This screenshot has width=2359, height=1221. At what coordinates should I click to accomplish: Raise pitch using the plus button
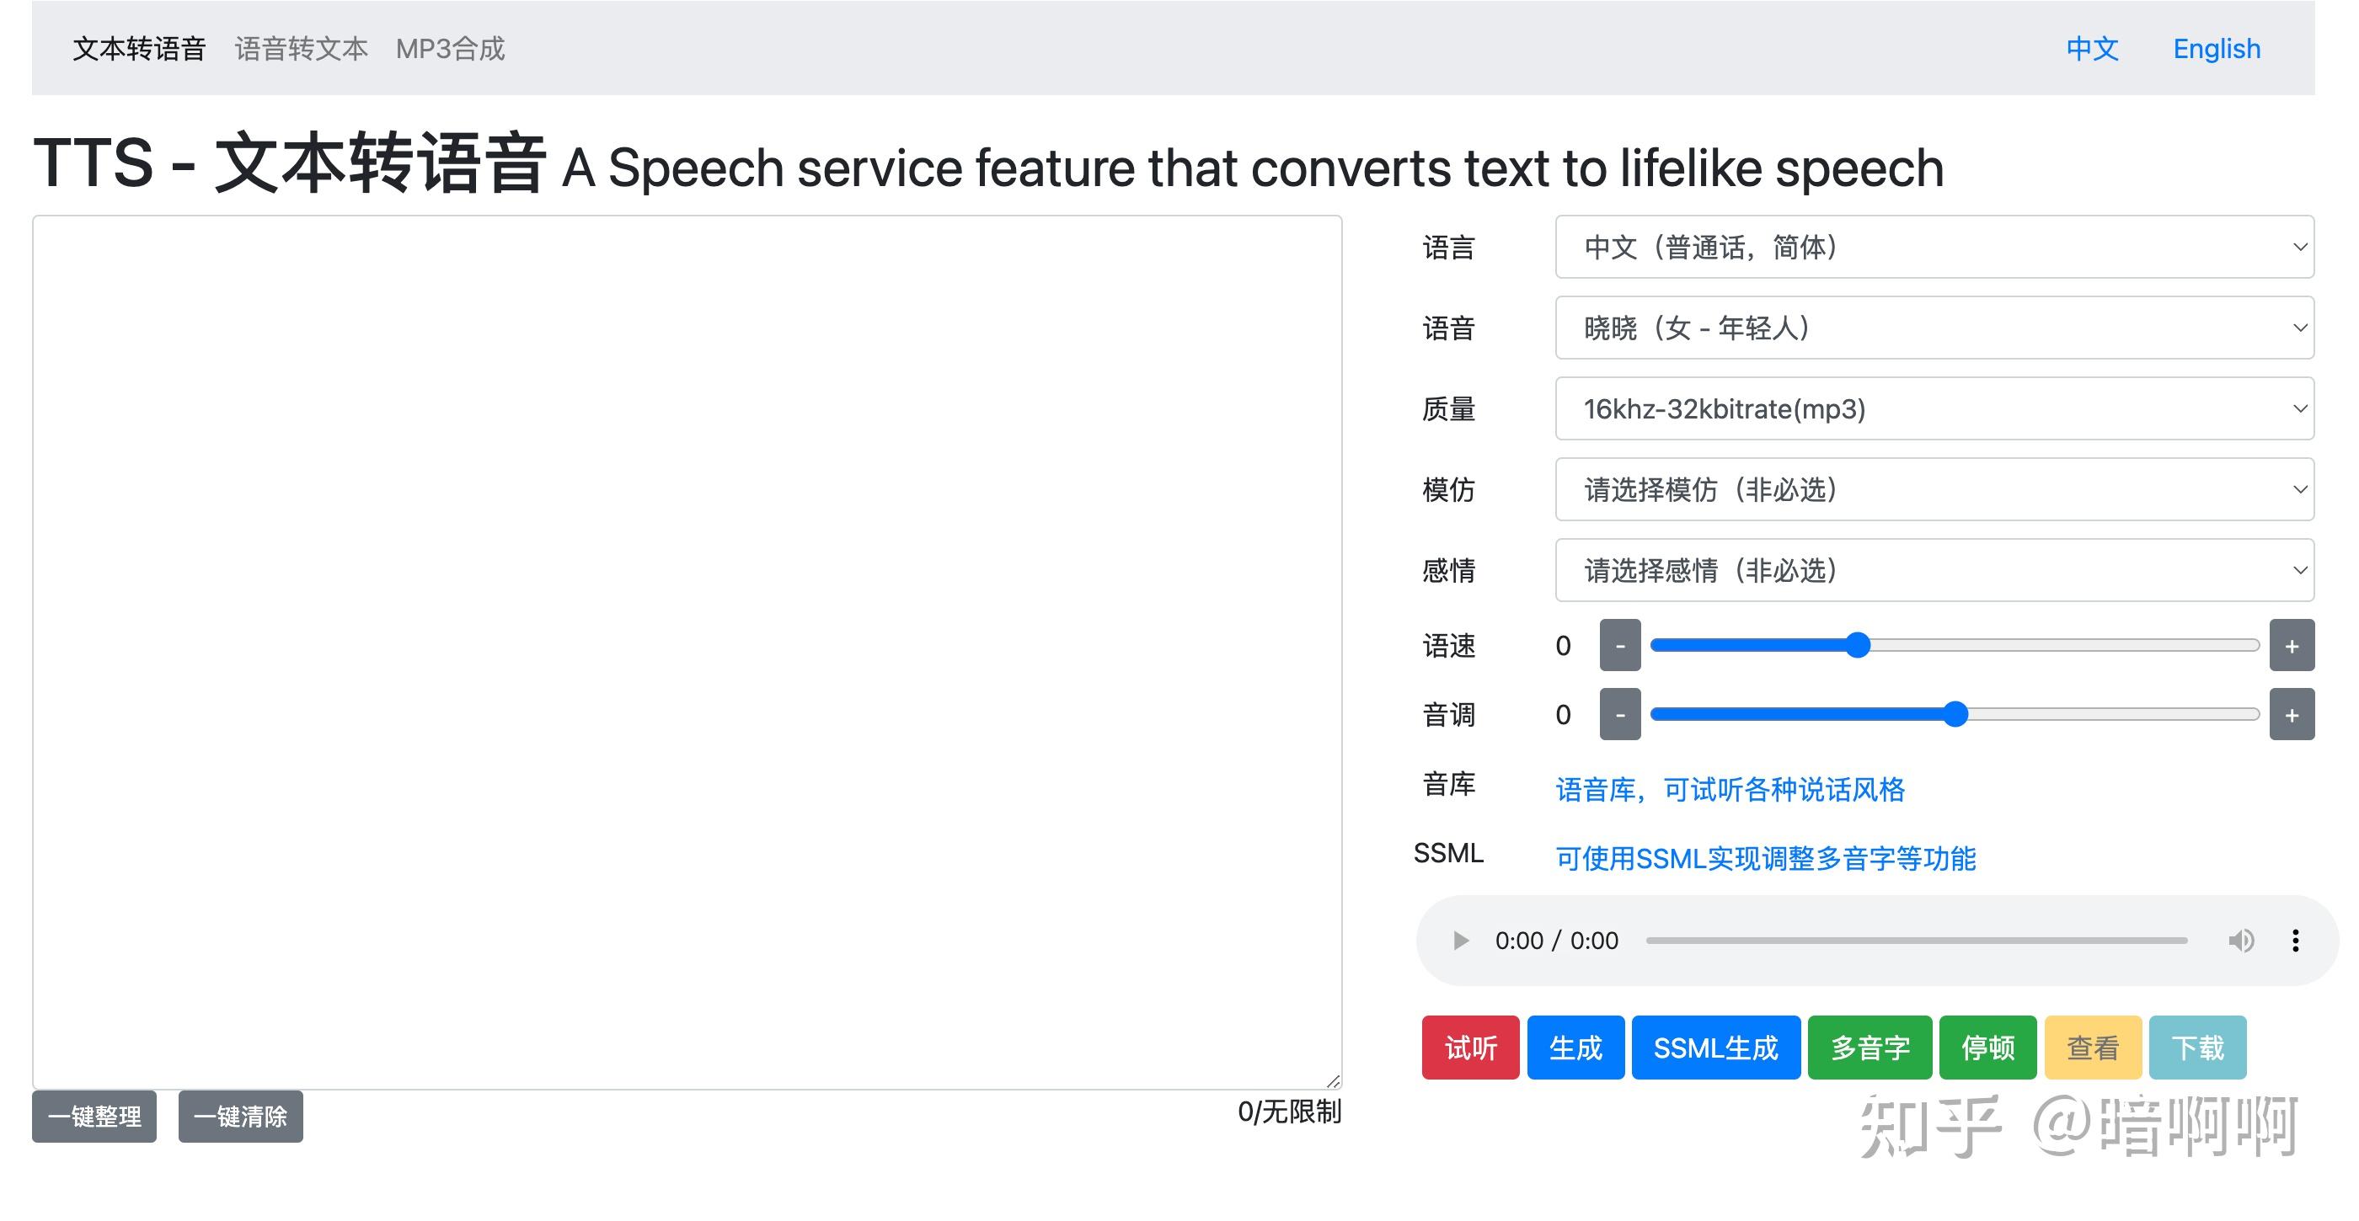click(x=2292, y=715)
